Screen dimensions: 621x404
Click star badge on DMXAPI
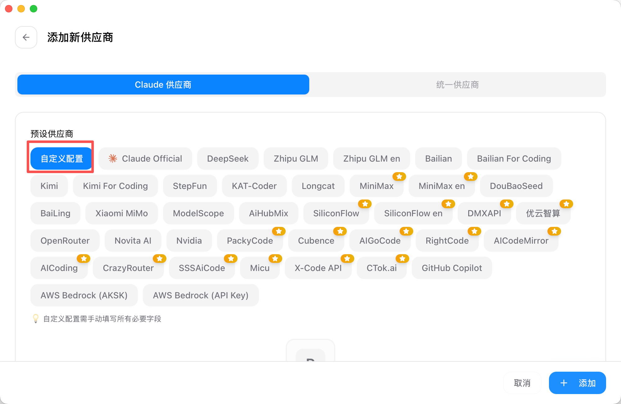507,204
